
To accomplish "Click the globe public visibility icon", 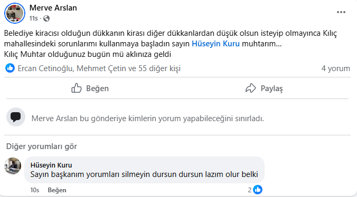I will click(46, 18).
